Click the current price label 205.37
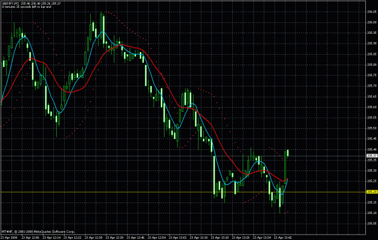Image resolution: width=378 pixels, height=240 pixels. pos(371,156)
